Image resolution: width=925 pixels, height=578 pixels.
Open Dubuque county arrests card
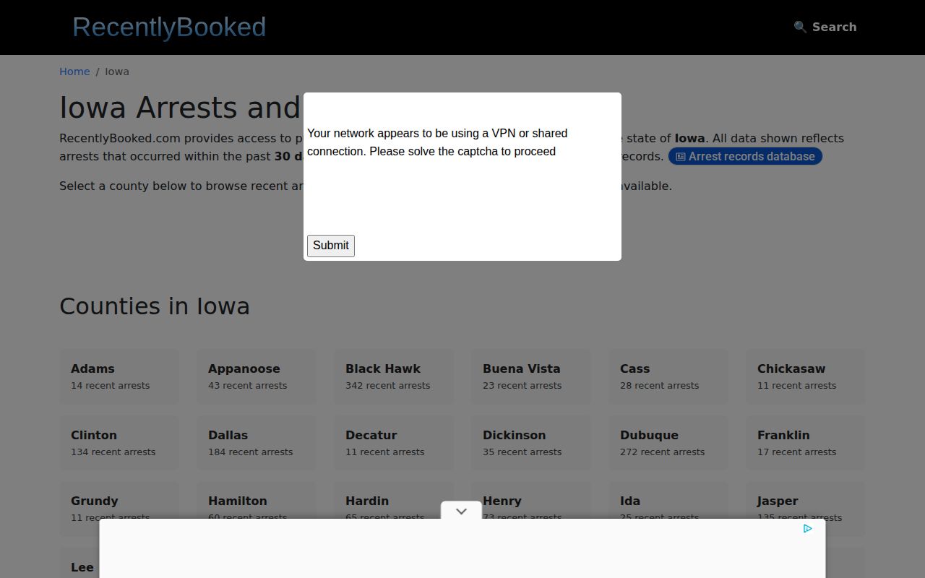point(668,443)
